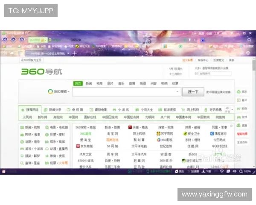Image resolution: width=256 pixels, height=205 pixels.
Task: Open the 京东商城 site link
Action: click(84, 146)
